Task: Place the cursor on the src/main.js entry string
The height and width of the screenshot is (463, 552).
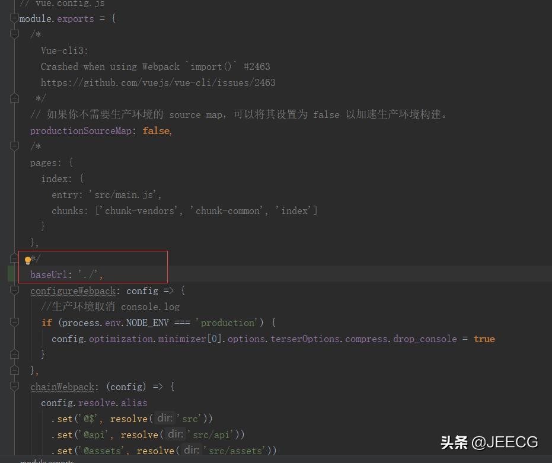Action: [124, 194]
